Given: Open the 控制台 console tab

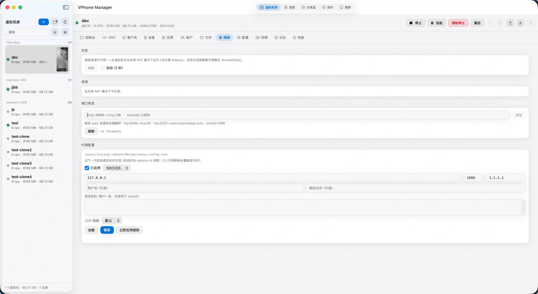Looking at the screenshot, I should tap(88, 38).
